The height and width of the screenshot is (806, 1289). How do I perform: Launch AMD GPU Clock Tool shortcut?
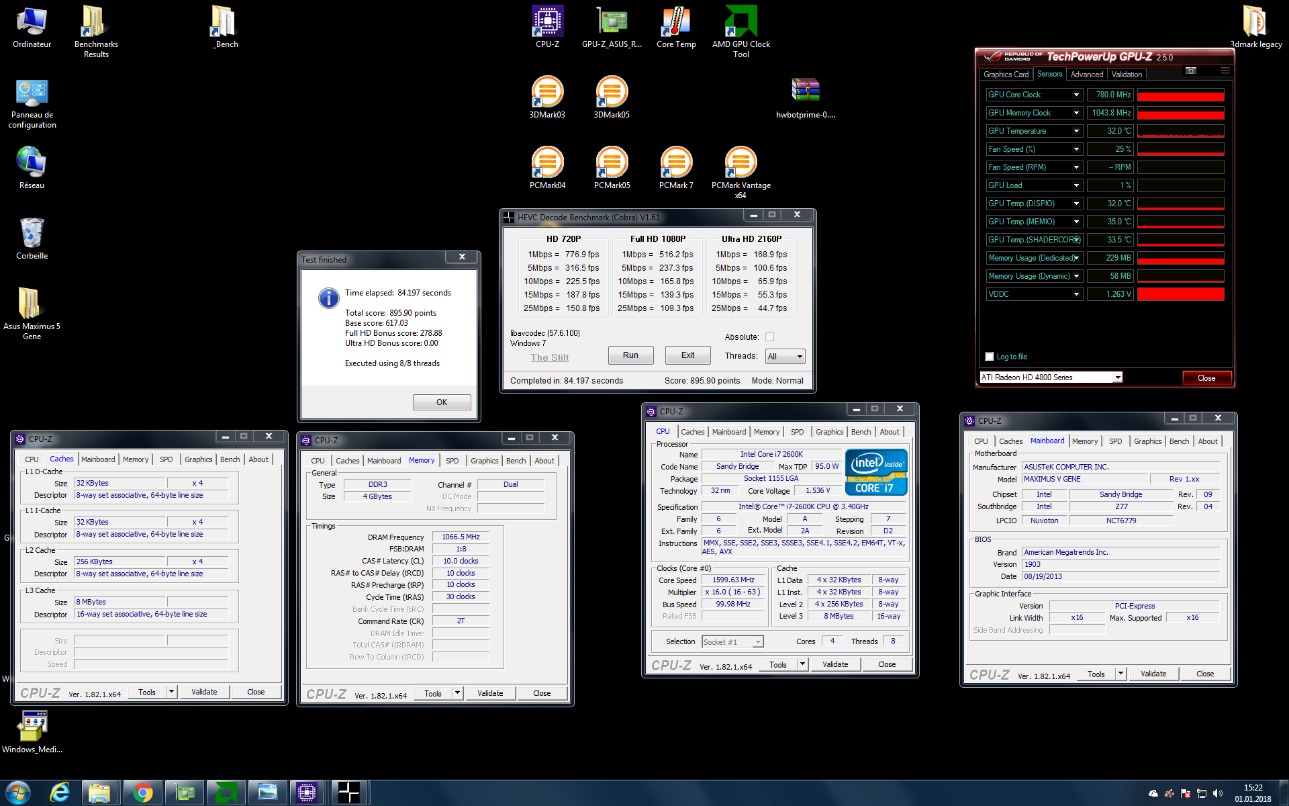click(x=741, y=32)
